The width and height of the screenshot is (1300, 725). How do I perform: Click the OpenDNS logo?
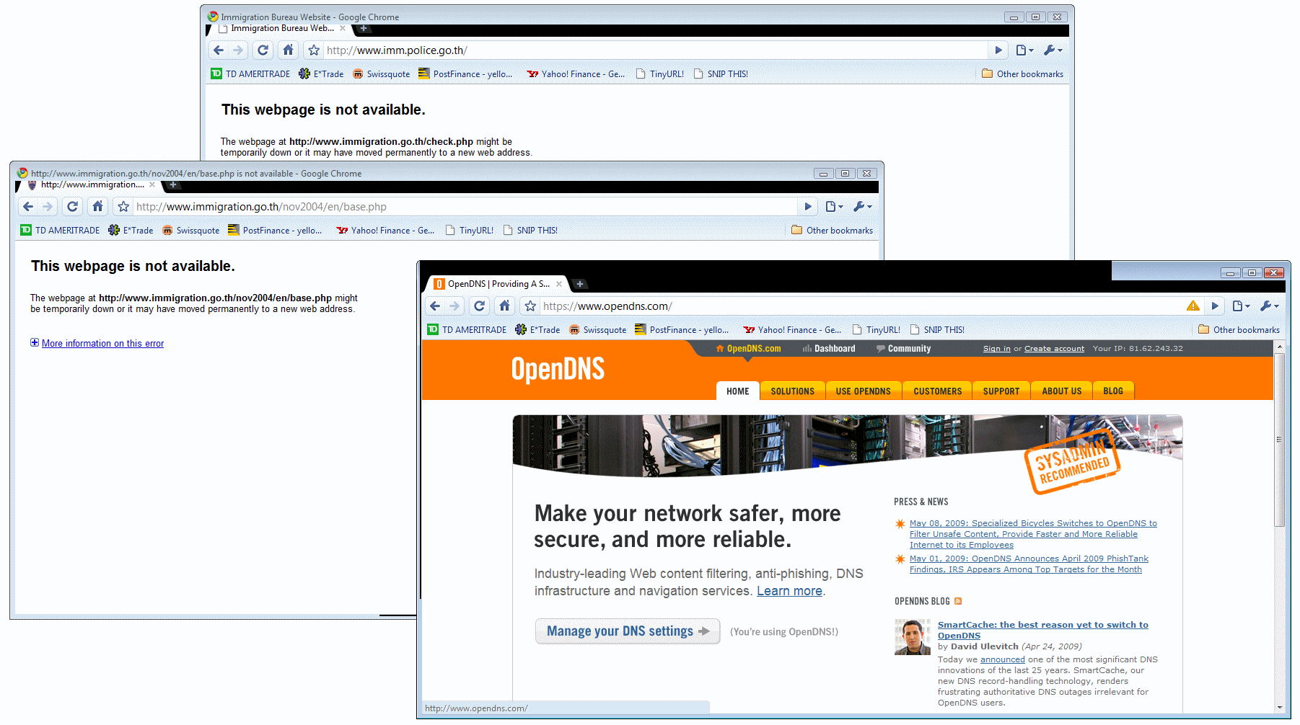pos(558,369)
